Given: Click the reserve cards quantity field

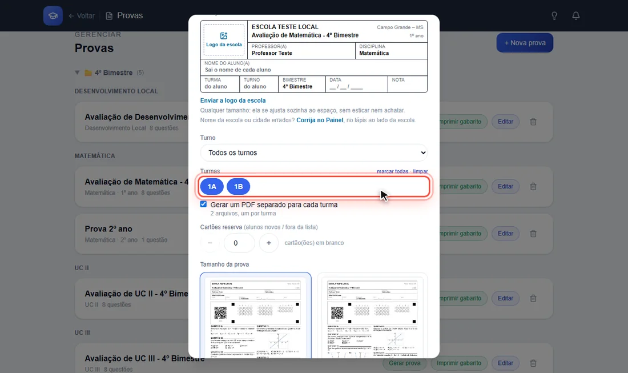Looking at the screenshot, I should click(240, 243).
